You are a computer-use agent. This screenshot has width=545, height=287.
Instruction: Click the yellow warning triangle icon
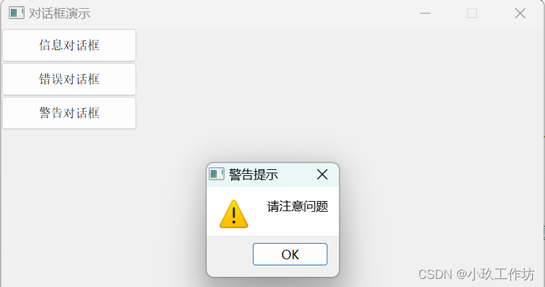point(234,214)
